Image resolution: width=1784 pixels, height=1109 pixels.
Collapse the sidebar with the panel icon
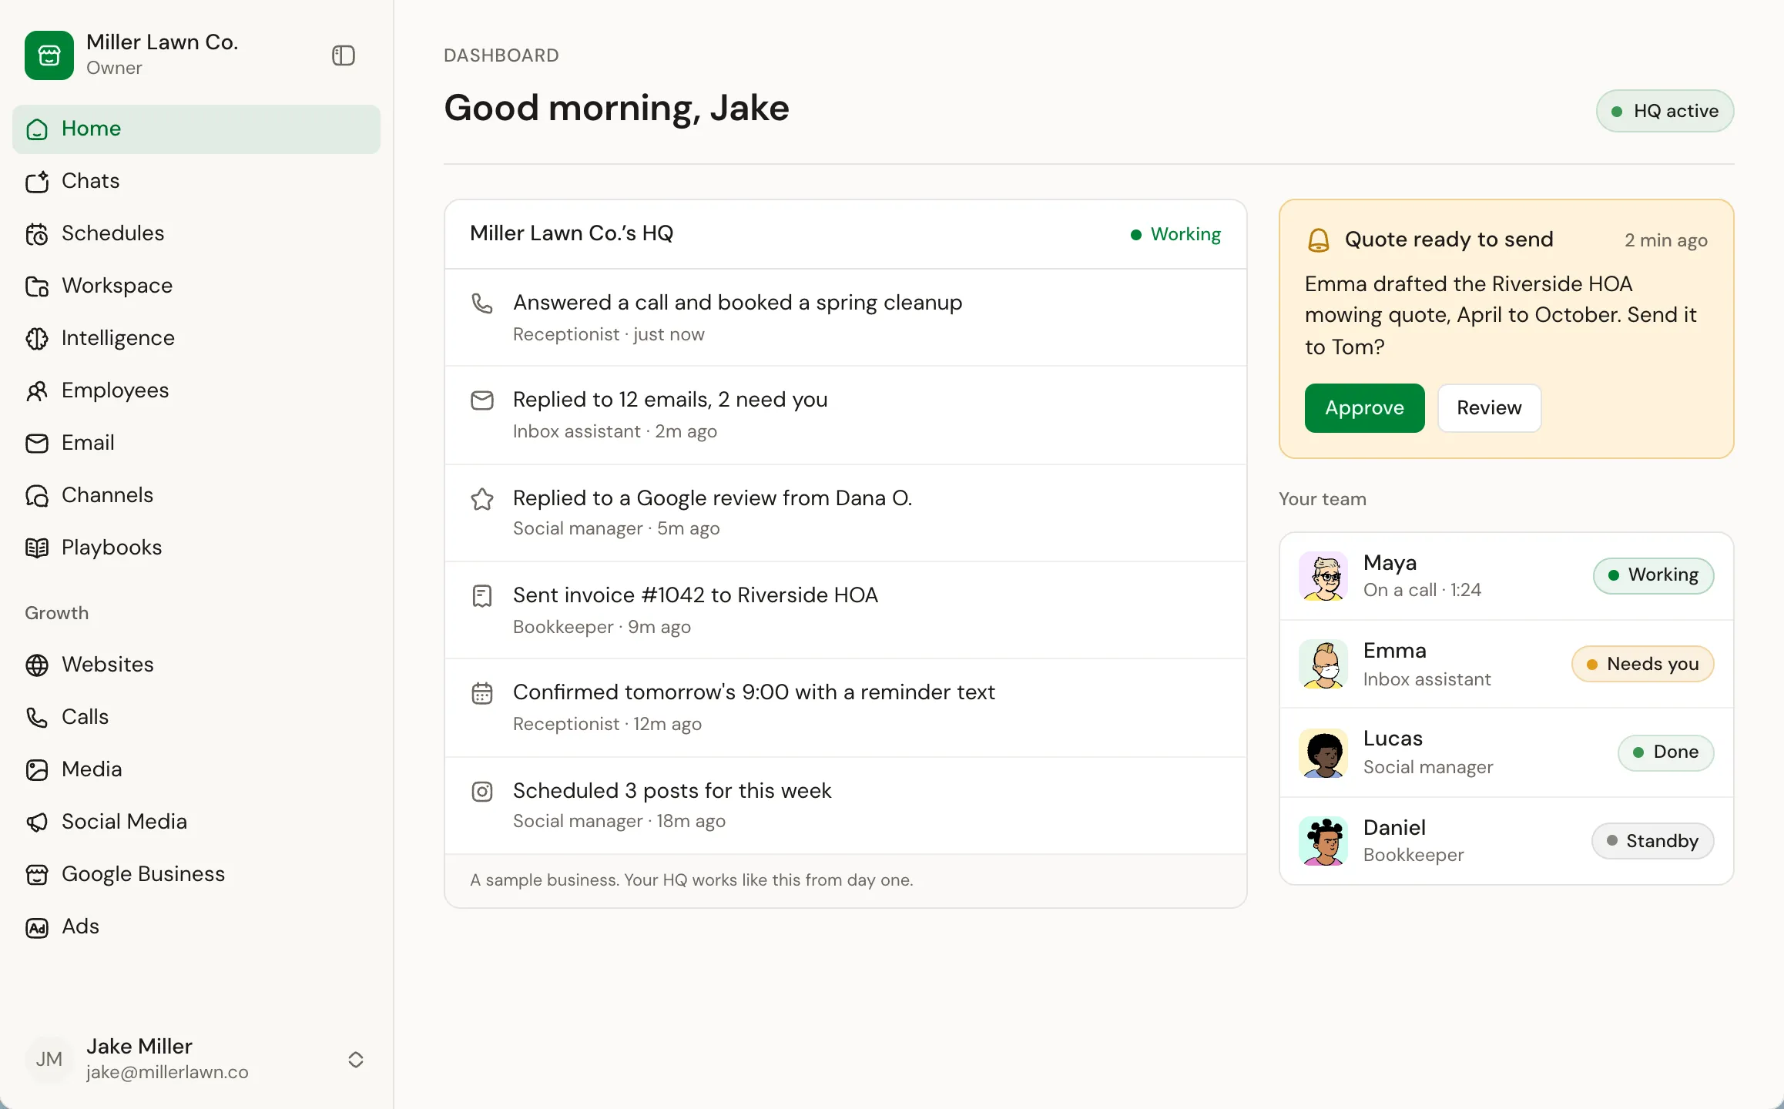344,55
